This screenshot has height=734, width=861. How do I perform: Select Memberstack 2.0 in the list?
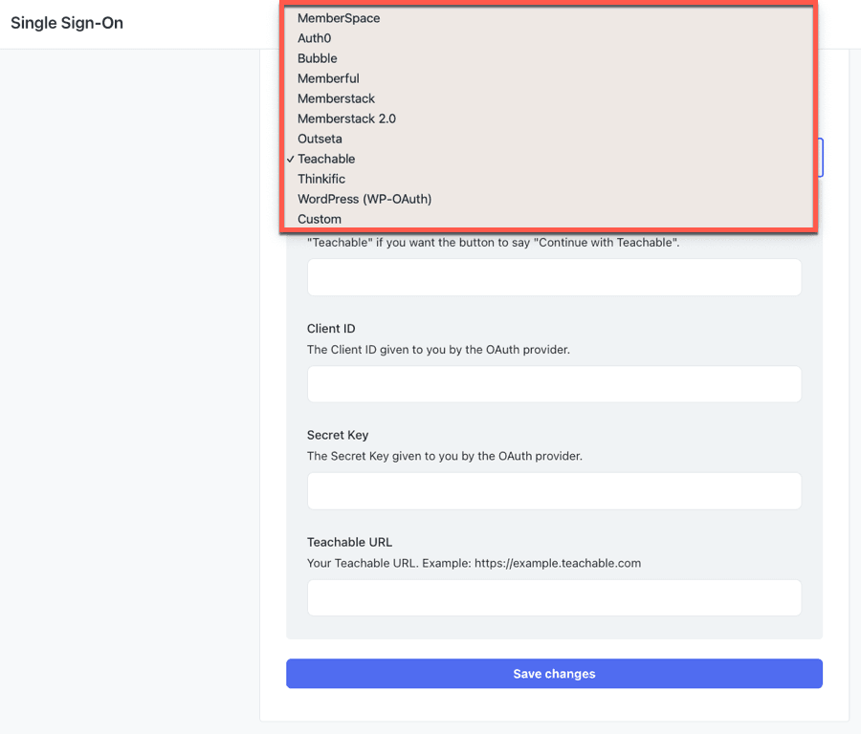point(346,119)
